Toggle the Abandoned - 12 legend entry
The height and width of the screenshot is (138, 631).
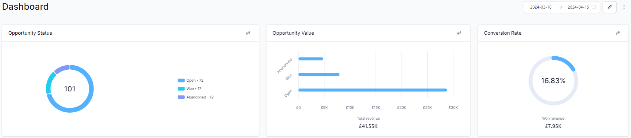coord(196,97)
